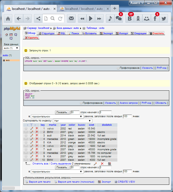Switch to the Структура tab

point(47,33)
